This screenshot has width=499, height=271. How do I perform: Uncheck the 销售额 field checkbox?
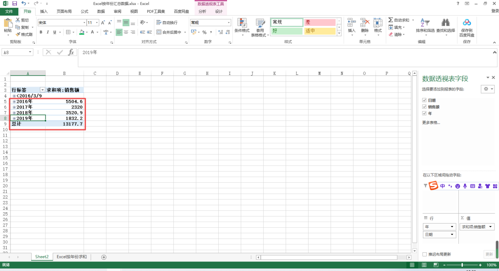(424, 107)
